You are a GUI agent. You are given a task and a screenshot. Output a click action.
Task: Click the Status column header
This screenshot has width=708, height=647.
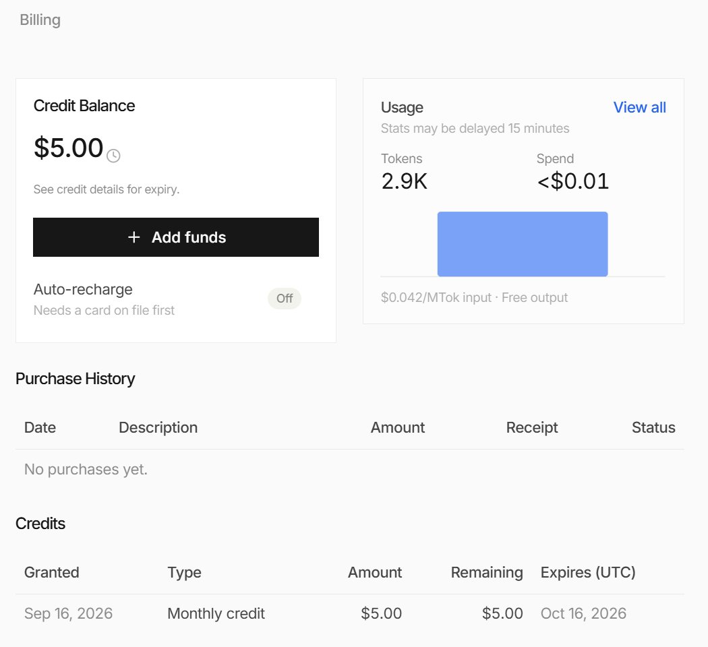coord(653,427)
